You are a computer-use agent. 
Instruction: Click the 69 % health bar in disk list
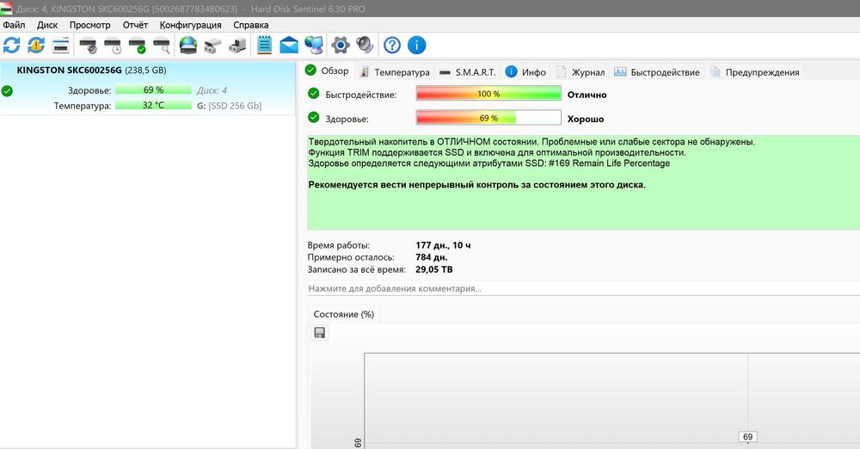point(153,89)
